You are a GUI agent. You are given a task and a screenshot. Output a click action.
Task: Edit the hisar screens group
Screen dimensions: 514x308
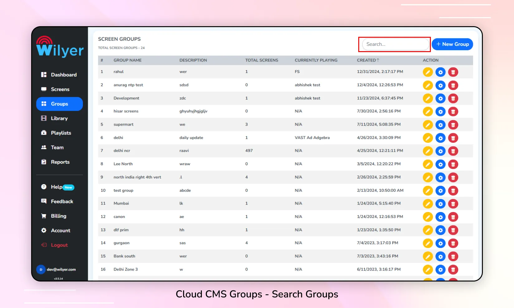tap(428, 112)
